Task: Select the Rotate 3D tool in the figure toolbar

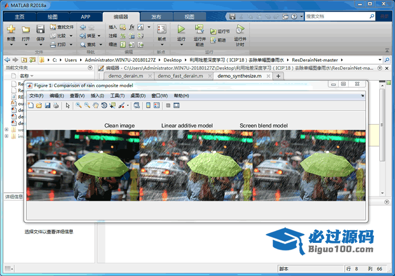Action: tap(104, 105)
